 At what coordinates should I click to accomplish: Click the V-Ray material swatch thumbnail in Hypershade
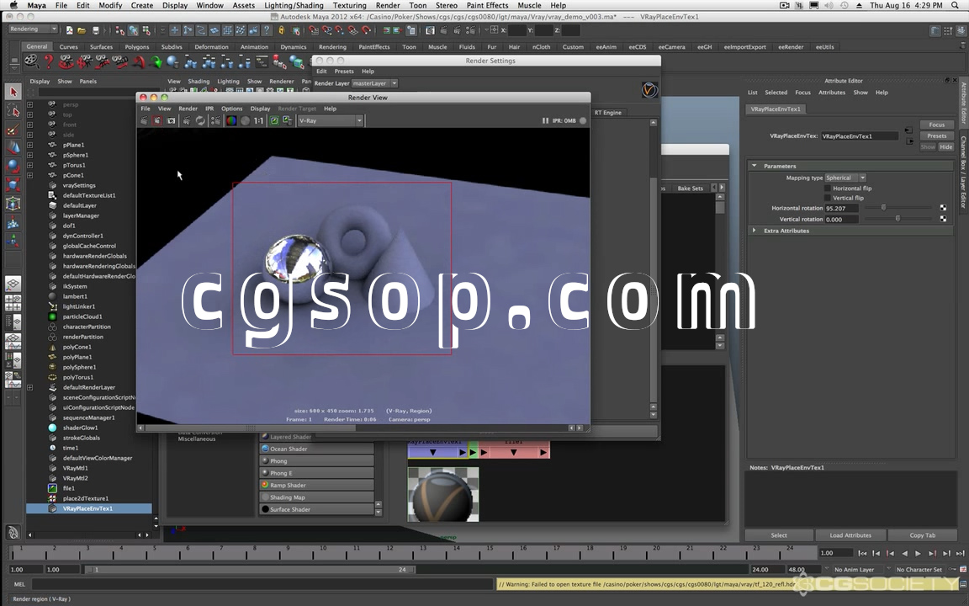tap(443, 494)
